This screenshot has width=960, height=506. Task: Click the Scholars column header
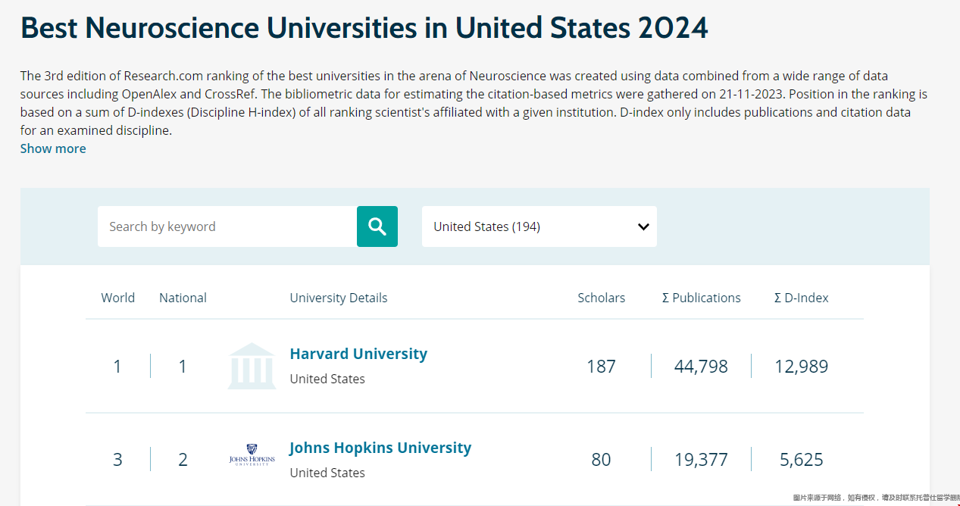[602, 298]
